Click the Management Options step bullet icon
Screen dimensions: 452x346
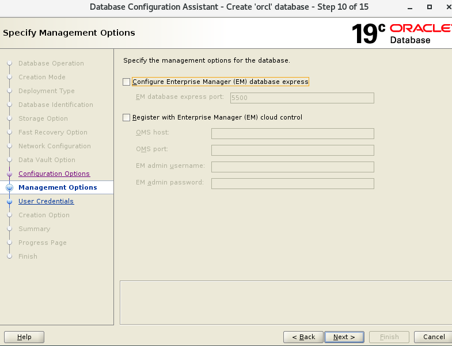(x=10, y=188)
